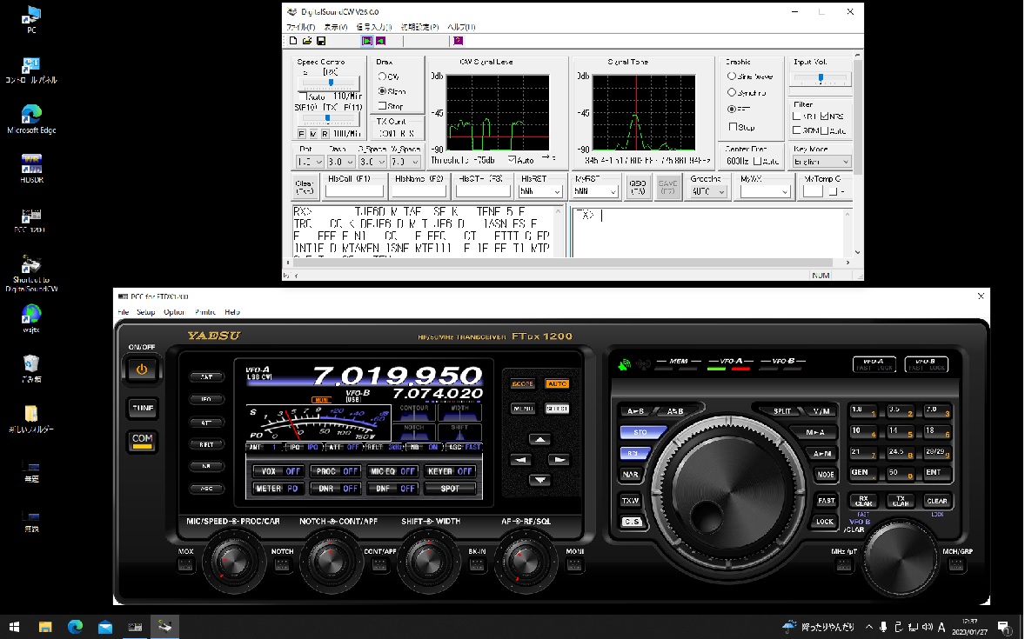Image resolution: width=1025 pixels, height=639 pixels.
Task: Open the first menu in the DigitalSoundCW menu bar
Action: (301, 27)
